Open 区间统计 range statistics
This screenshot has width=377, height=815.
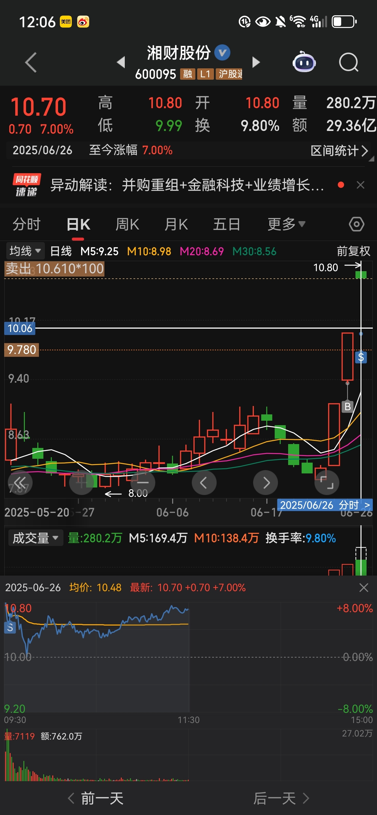click(x=339, y=151)
